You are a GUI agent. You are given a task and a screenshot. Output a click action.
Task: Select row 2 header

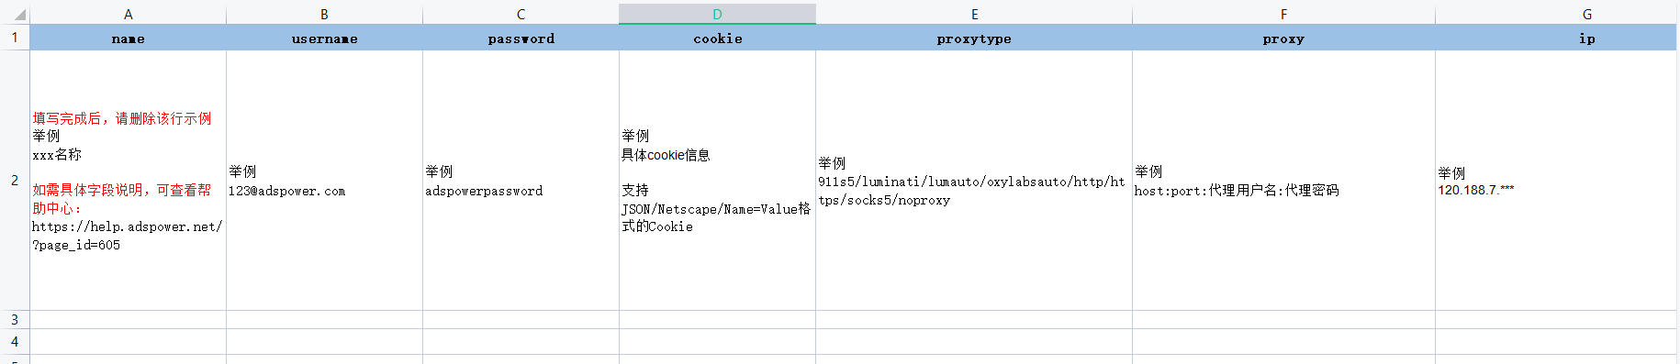[x=15, y=181]
